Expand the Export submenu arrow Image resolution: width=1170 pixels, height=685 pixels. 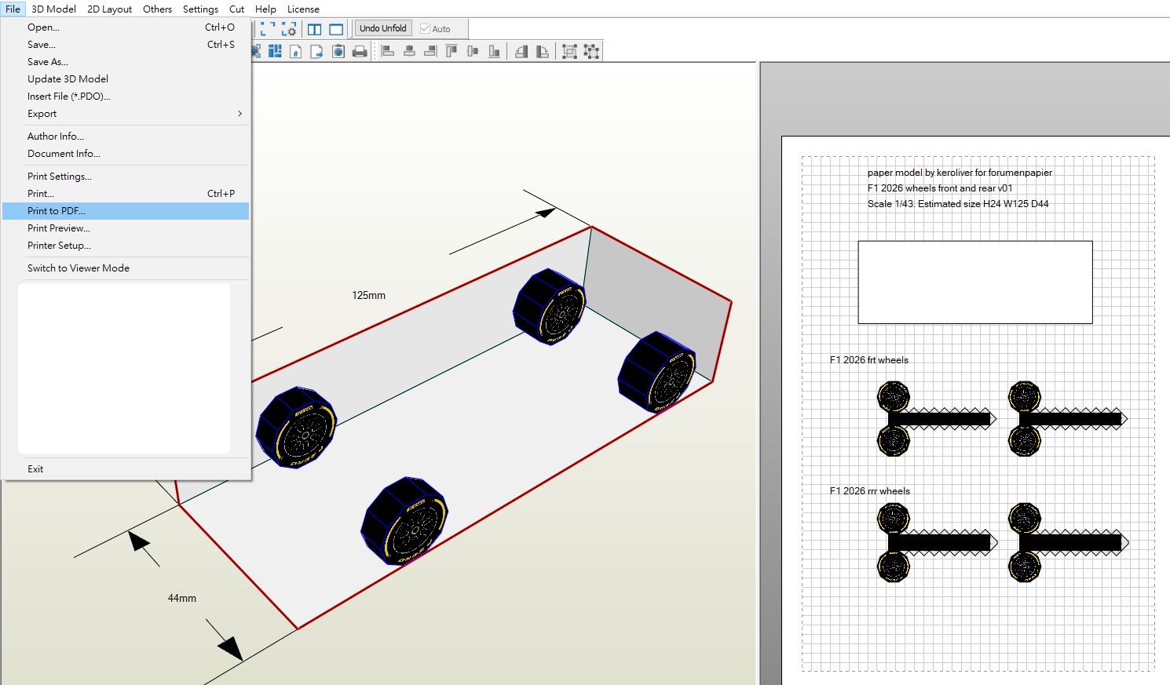coord(239,114)
